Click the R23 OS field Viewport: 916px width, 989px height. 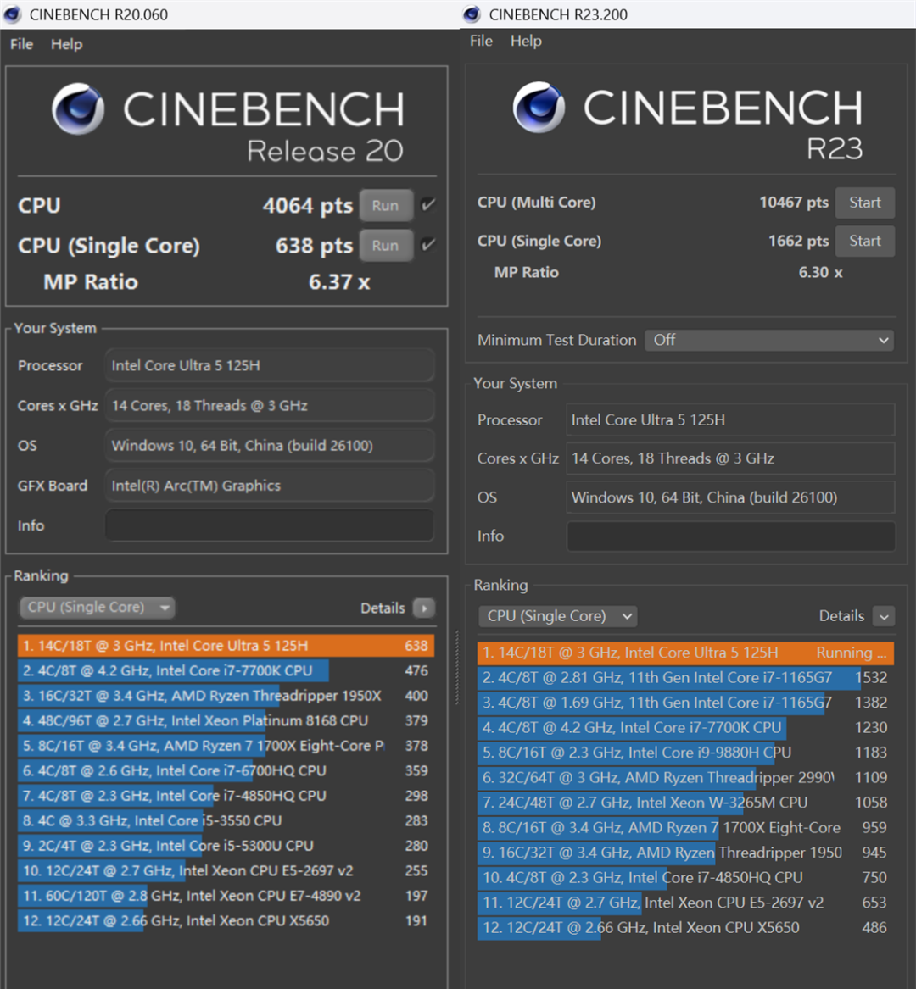coord(730,497)
